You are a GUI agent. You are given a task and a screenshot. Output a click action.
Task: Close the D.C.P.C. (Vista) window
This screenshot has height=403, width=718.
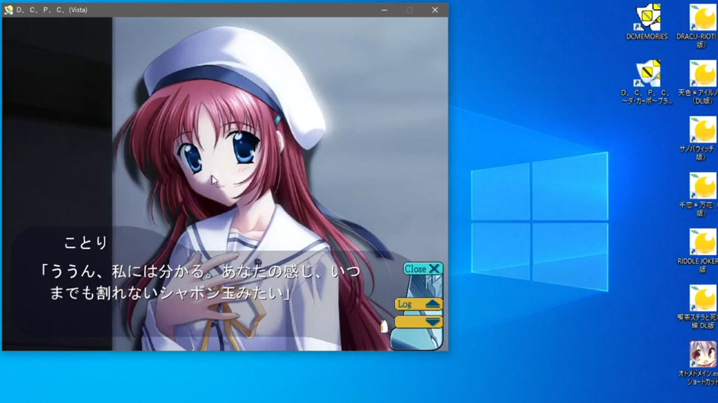[435, 10]
